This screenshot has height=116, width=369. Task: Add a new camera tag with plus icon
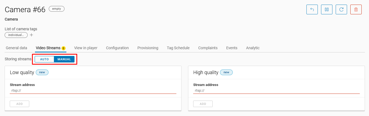pos(31,35)
